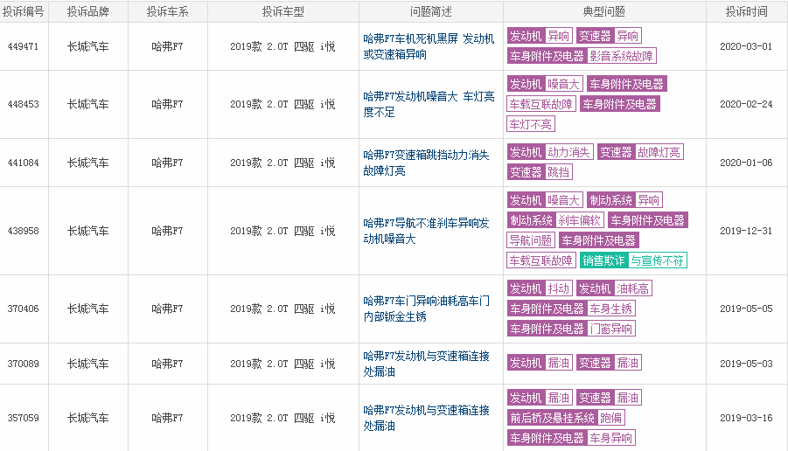Image resolution: width=788 pixels, height=451 pixels.
Task: Click the 变速器 漏油 tag in row 370089
Action: [609, 363]
